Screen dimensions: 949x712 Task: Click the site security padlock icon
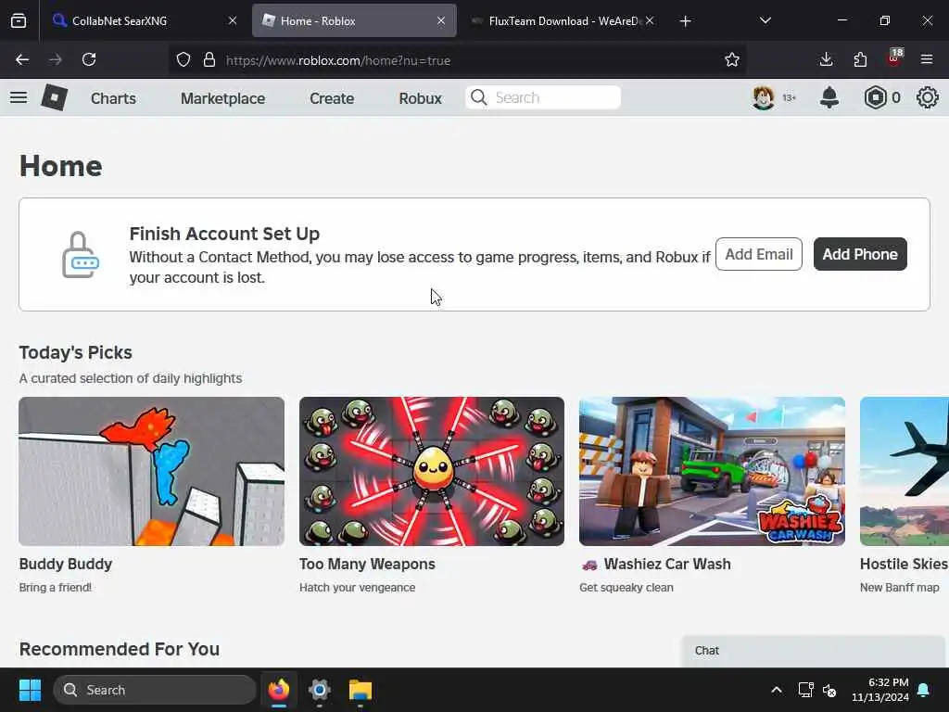pyautogui.click(x=209, y=60)
